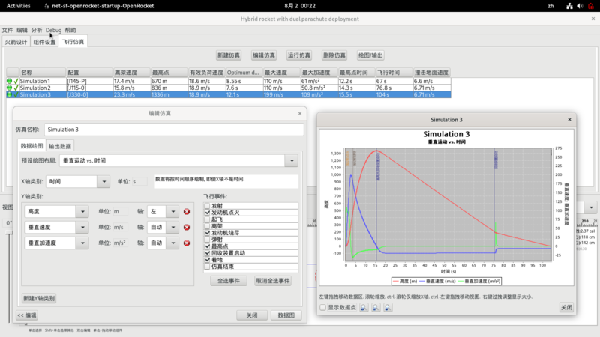This screenshot has width=600, height=337.
Task: Click the second zoom icon below the plot
Action: [x=375, y=308]
